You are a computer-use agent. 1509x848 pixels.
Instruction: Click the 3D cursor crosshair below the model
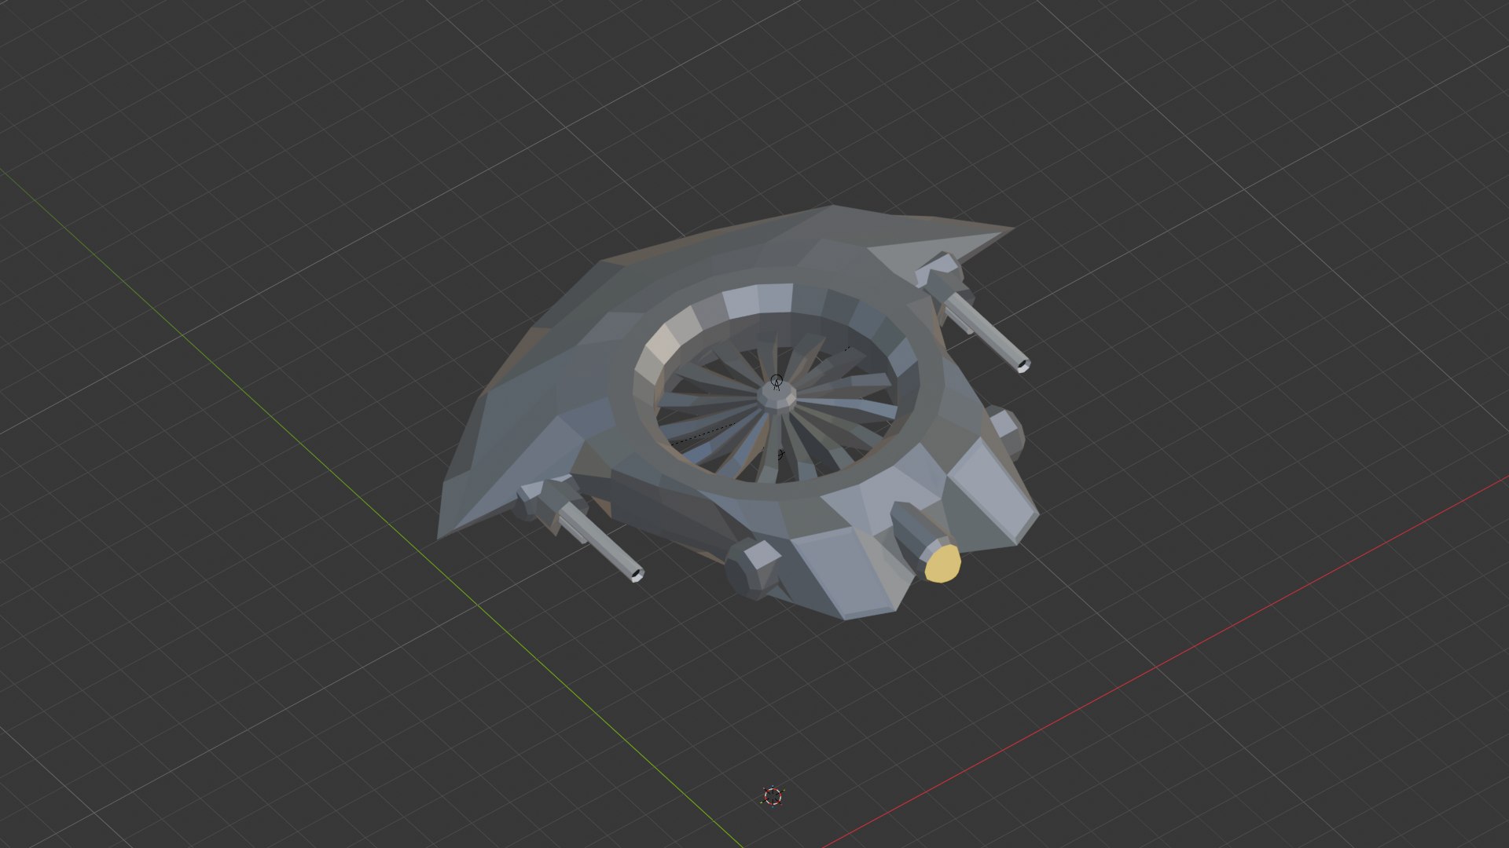[x=773, y=796]
